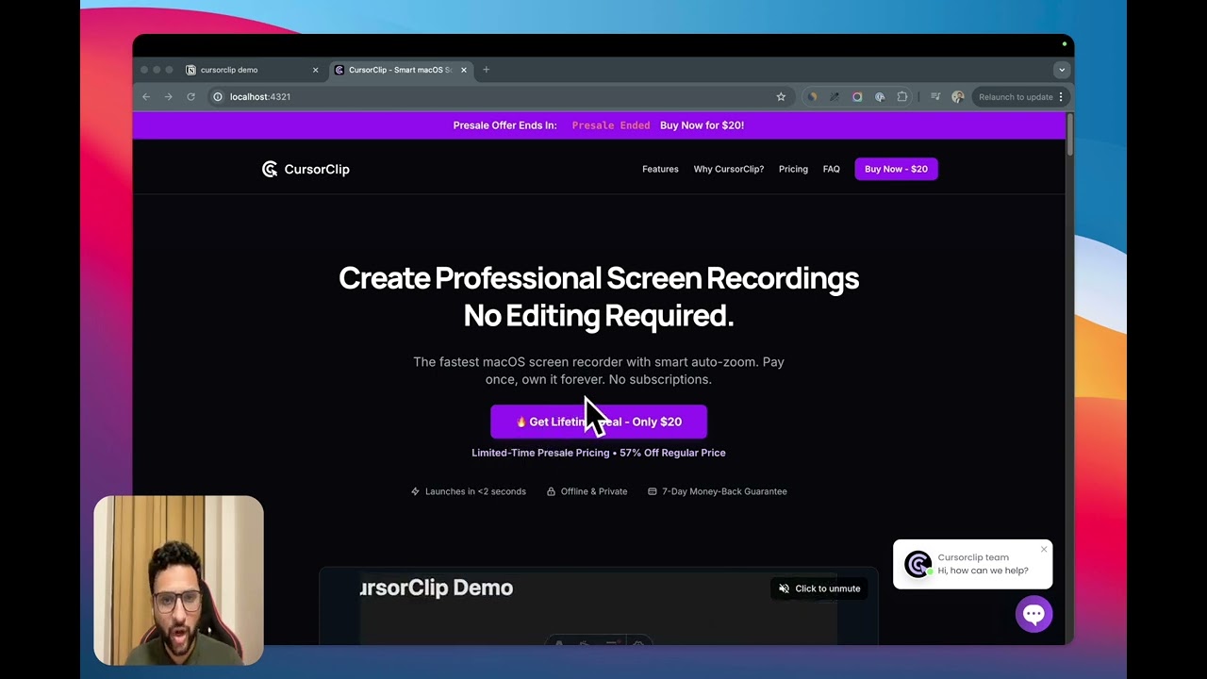This screenshot has width=1207, height=679.
Task: Open a new browser tab
Action: 486,70
